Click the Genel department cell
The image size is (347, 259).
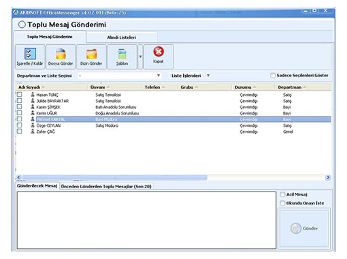(288, 132)
